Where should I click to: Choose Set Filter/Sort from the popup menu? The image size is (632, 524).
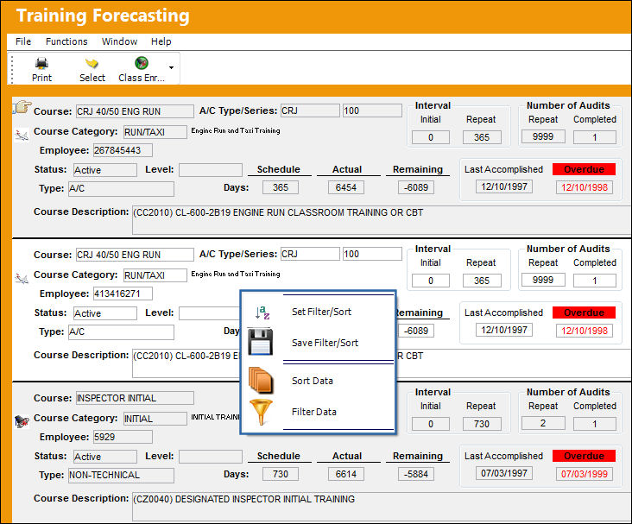tap(321, 312)
